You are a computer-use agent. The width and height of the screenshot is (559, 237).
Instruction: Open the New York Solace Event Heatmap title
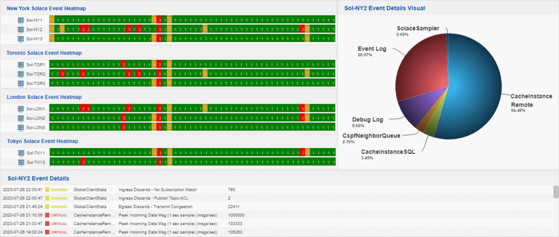click(46, 8)
